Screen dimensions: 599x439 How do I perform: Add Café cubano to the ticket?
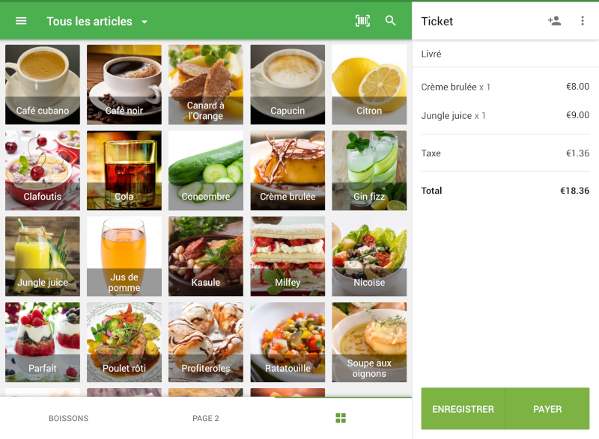click(43, 85)
